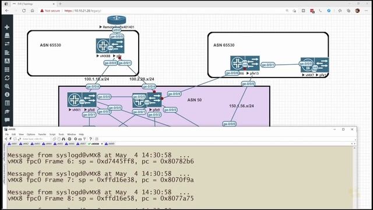Viewport: 373px width, 210px height.
Task: Open the Script menu in terminal window
Action: coord(52,134)
